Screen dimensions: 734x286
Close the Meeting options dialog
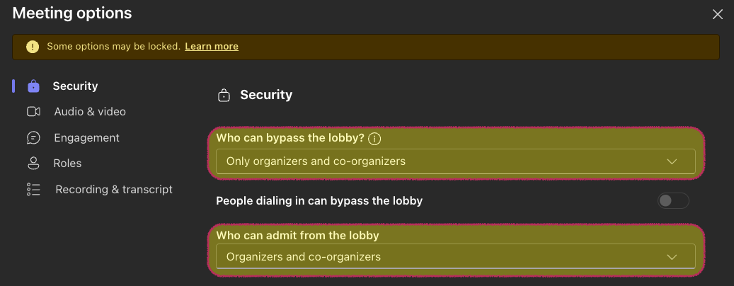coord(717,13)
